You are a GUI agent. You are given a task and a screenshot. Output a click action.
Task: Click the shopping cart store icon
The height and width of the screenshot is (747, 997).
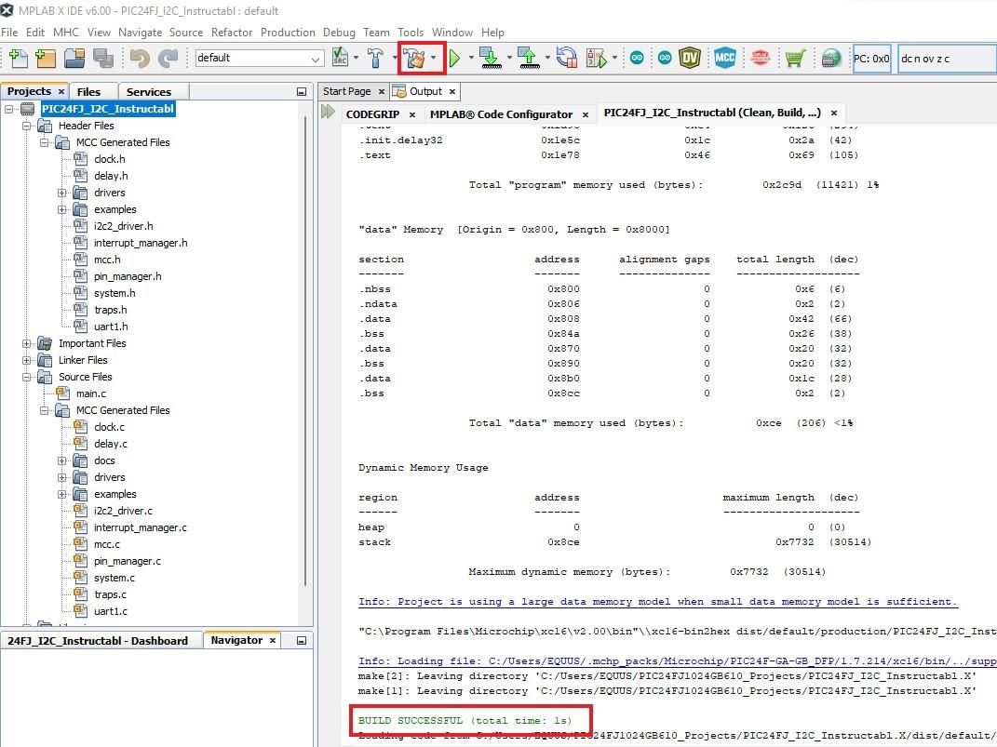pos(795,59)
